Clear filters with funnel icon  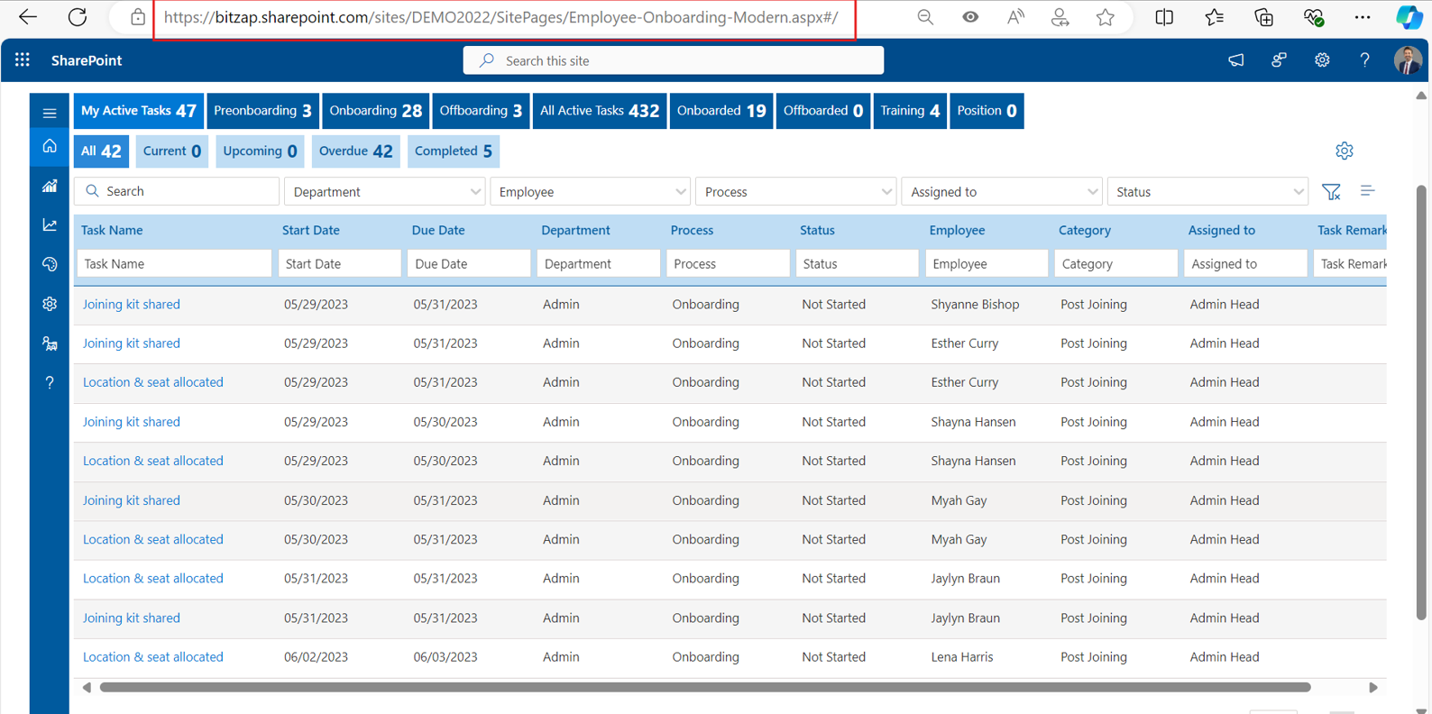click(1331, 191)
